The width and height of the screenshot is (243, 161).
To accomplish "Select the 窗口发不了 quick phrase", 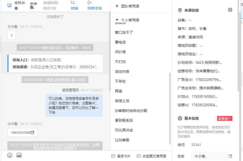I will click(x=124, y=32).
